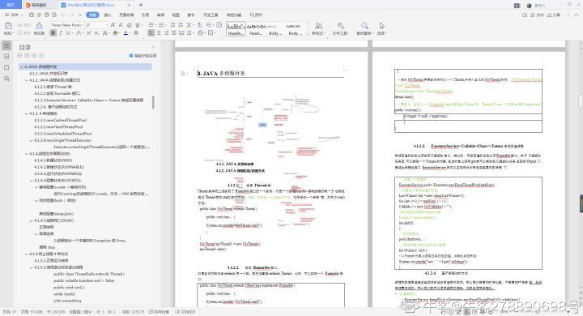Screen dimensions: 583x316
Task: Open the Insert ribbon tab
Action: pyautogui.click(x=108, y=15)
